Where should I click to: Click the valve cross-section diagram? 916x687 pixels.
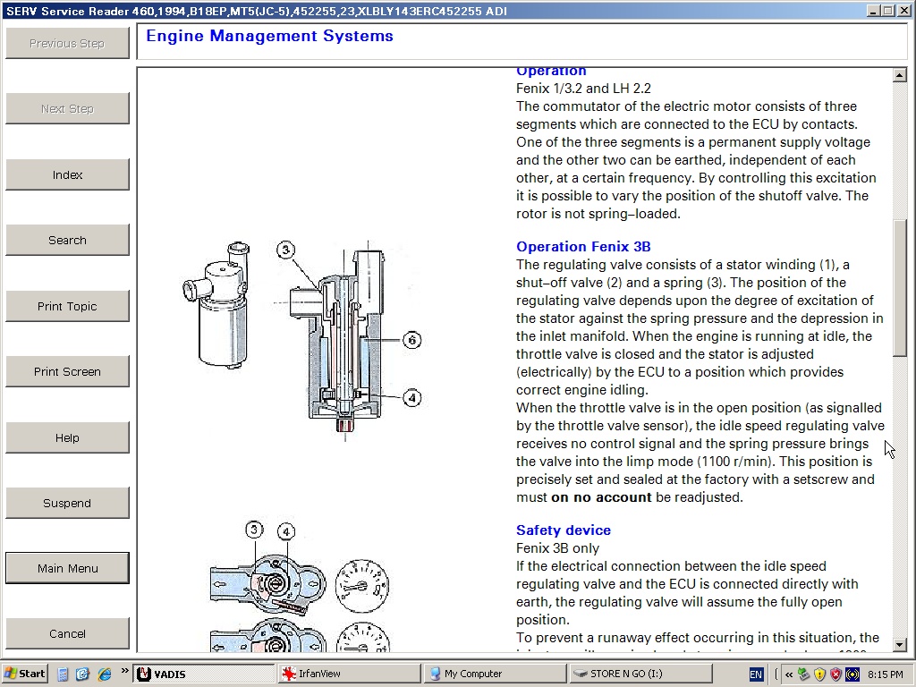[343, 341]
